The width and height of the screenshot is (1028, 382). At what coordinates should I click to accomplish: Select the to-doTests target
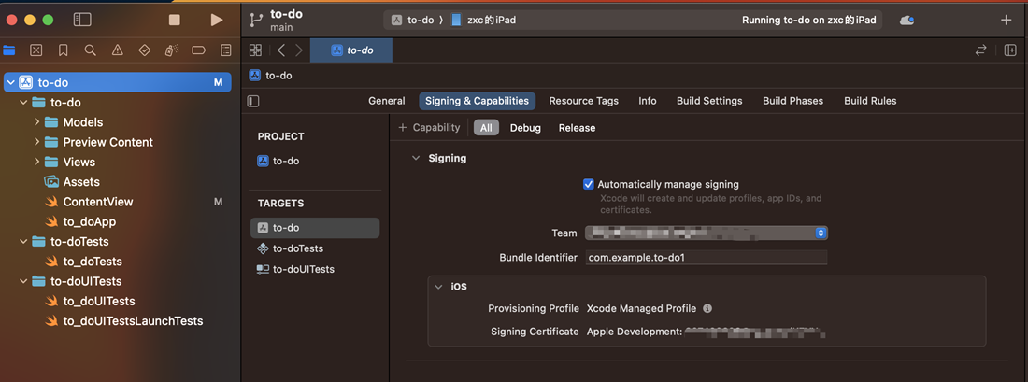(x=297, y=248)
